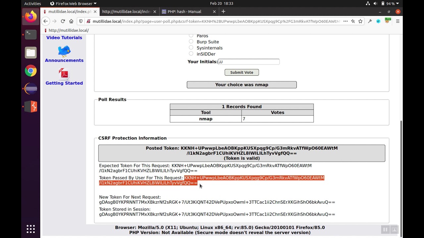Open Eclipse IDE from the dock
The height and width of the screenshot is (238, 424).
(31, 89)
